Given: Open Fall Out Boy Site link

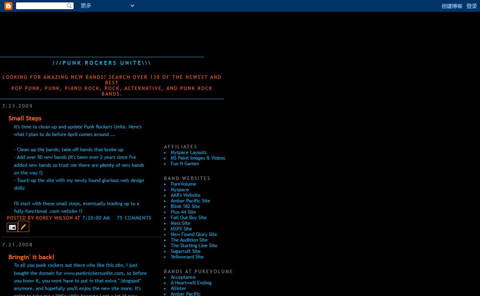Looking at the screenshot, I should (189, 218).
